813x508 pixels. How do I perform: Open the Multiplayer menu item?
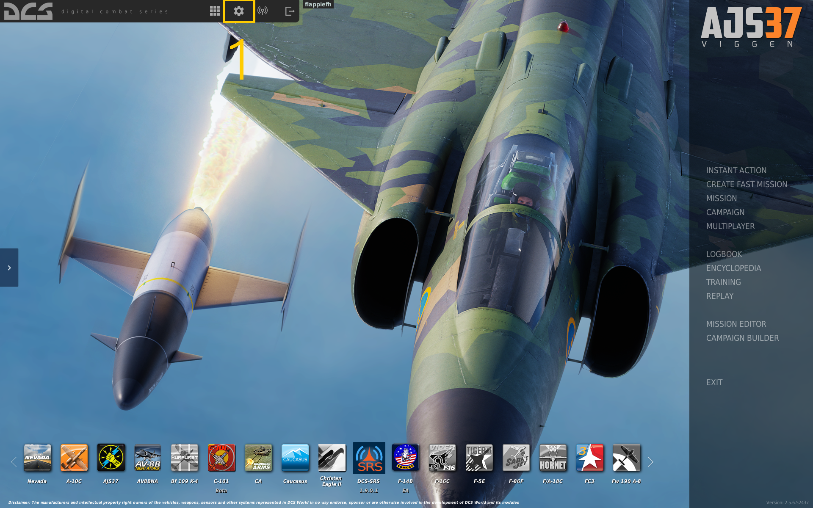730,226
